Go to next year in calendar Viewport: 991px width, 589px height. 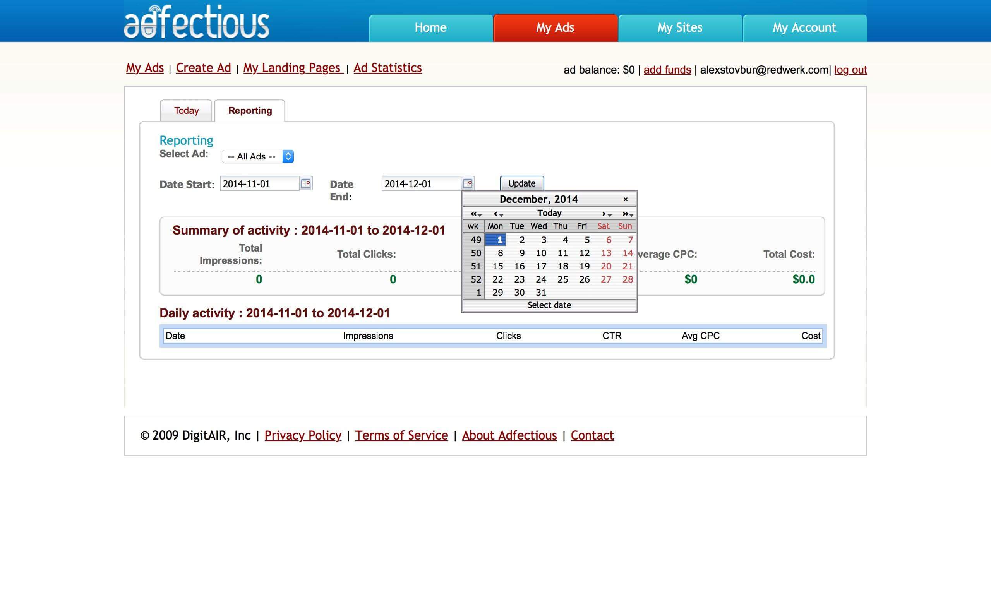point(628,214)
